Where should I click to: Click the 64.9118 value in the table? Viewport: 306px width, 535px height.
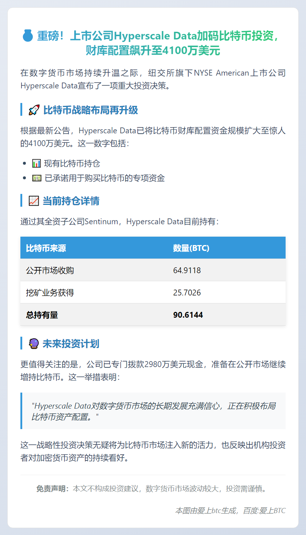click(187, 271)
